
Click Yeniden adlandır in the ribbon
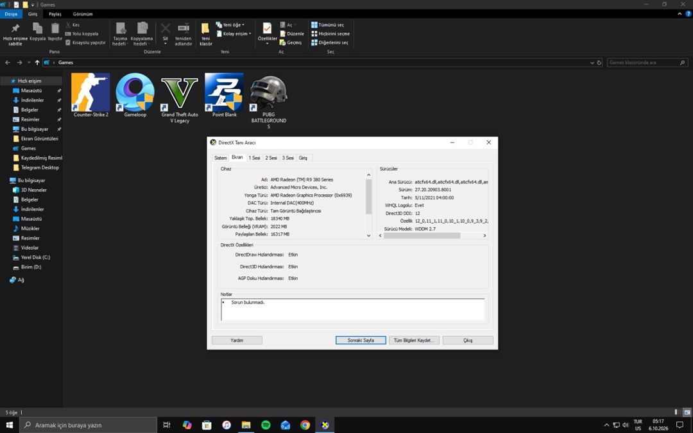point(183,34)
